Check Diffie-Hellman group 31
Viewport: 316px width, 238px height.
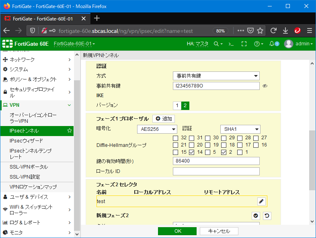(192, 138)
